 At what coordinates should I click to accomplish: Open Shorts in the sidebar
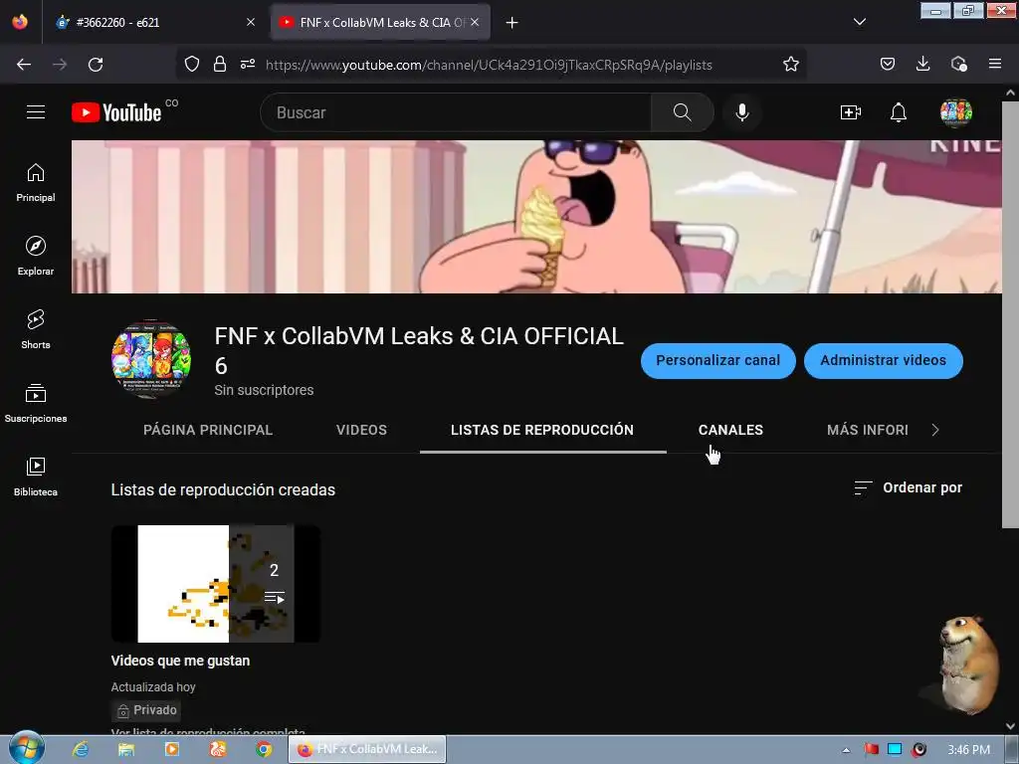click(x=36, y=329)
